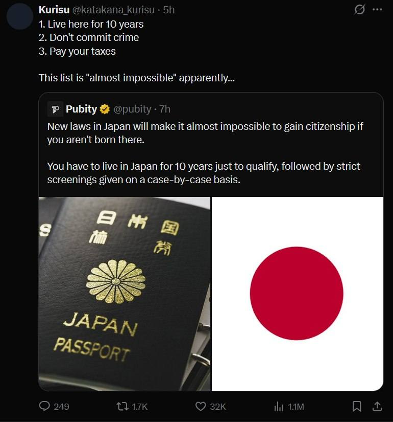The height and width of the screenshot is (422, 393).
Task: View analytics via the 1.1M views icon
Action: pos(279,406)
